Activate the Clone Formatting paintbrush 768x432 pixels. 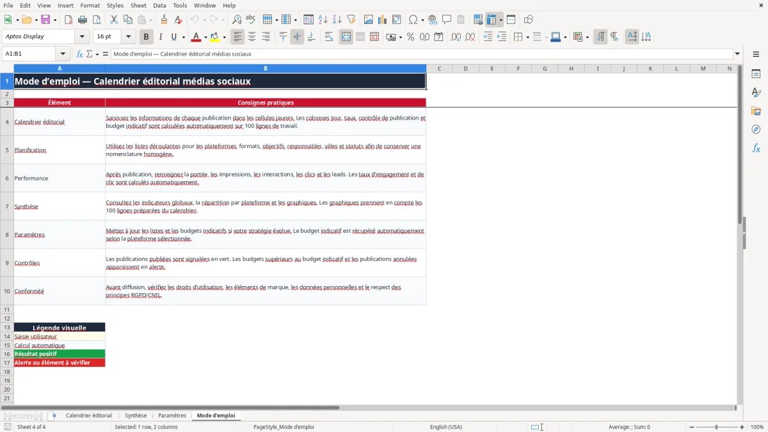(x=164, y=20)
